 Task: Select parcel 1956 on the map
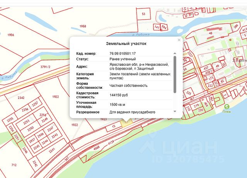pos(11,35)
